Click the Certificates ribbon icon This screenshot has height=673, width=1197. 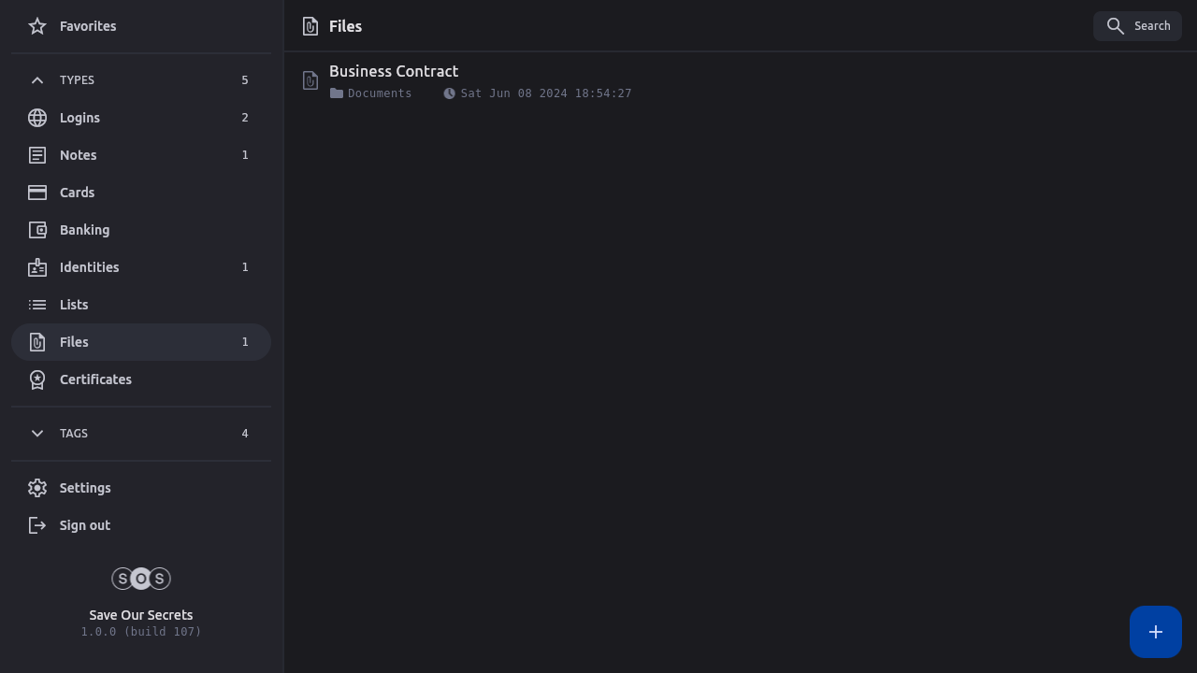click(37, 379)
